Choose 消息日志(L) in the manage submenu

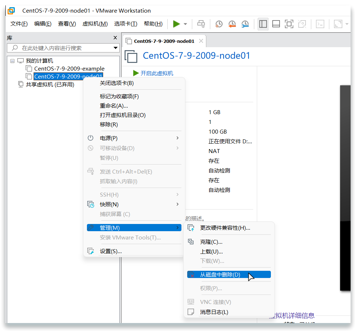[x=229, y=312]
